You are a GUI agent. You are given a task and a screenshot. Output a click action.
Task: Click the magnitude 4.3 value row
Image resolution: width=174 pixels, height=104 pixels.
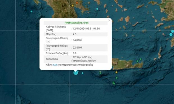click(x=76, y=34)
